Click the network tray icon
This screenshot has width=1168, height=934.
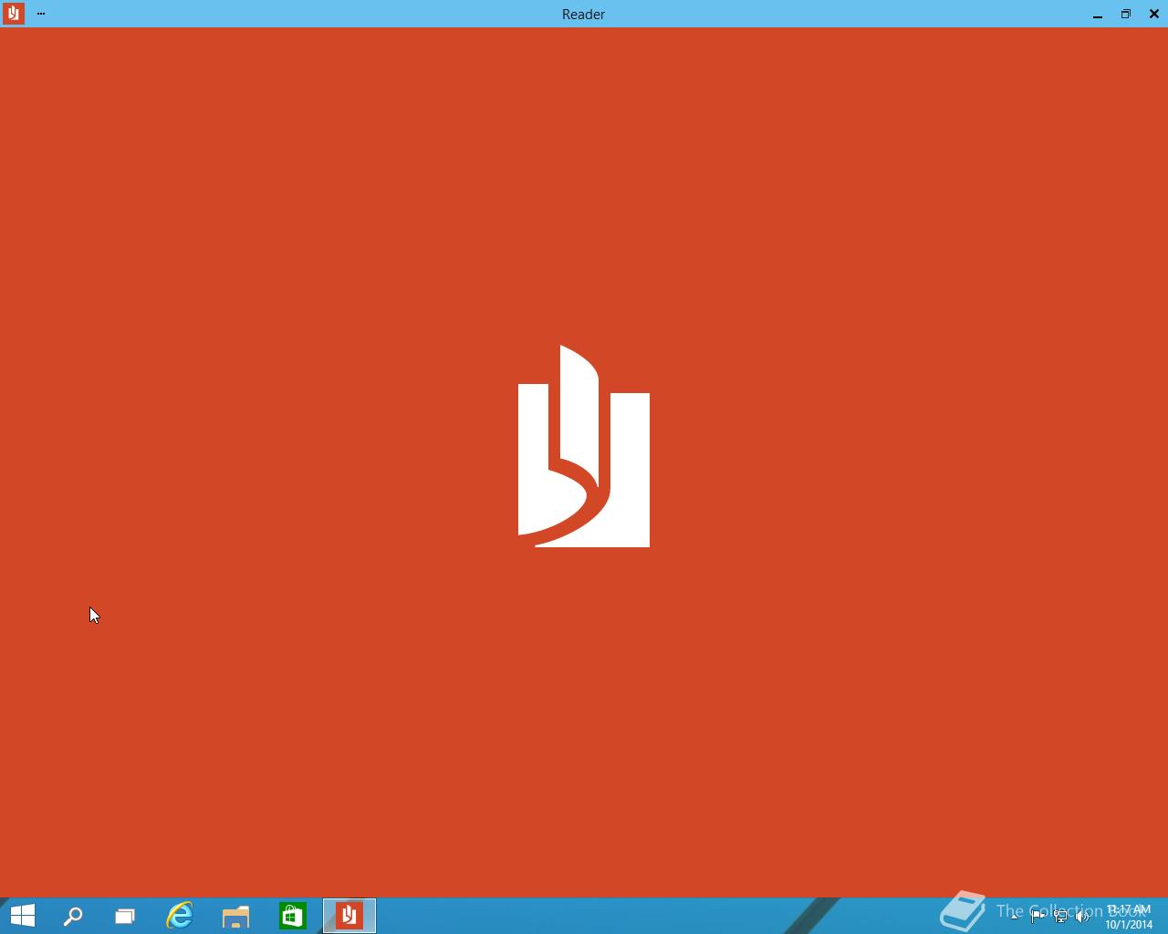(1060, 916)
